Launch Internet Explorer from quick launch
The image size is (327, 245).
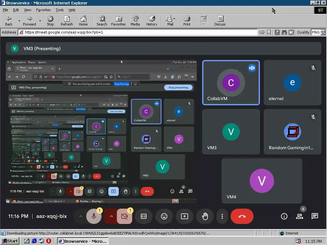click(x=34, y=241)
